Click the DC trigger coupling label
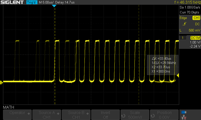 (197, 24)
